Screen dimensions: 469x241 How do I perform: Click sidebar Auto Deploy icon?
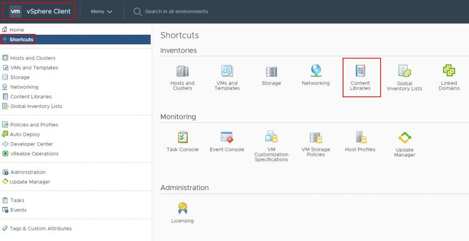click(5, 134)
